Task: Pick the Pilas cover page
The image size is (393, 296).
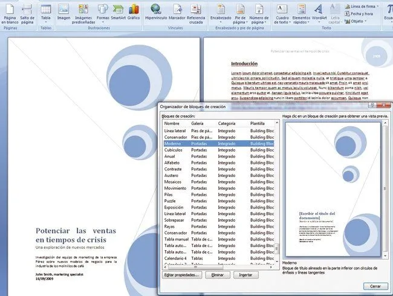Action: [x=219, y=195]
